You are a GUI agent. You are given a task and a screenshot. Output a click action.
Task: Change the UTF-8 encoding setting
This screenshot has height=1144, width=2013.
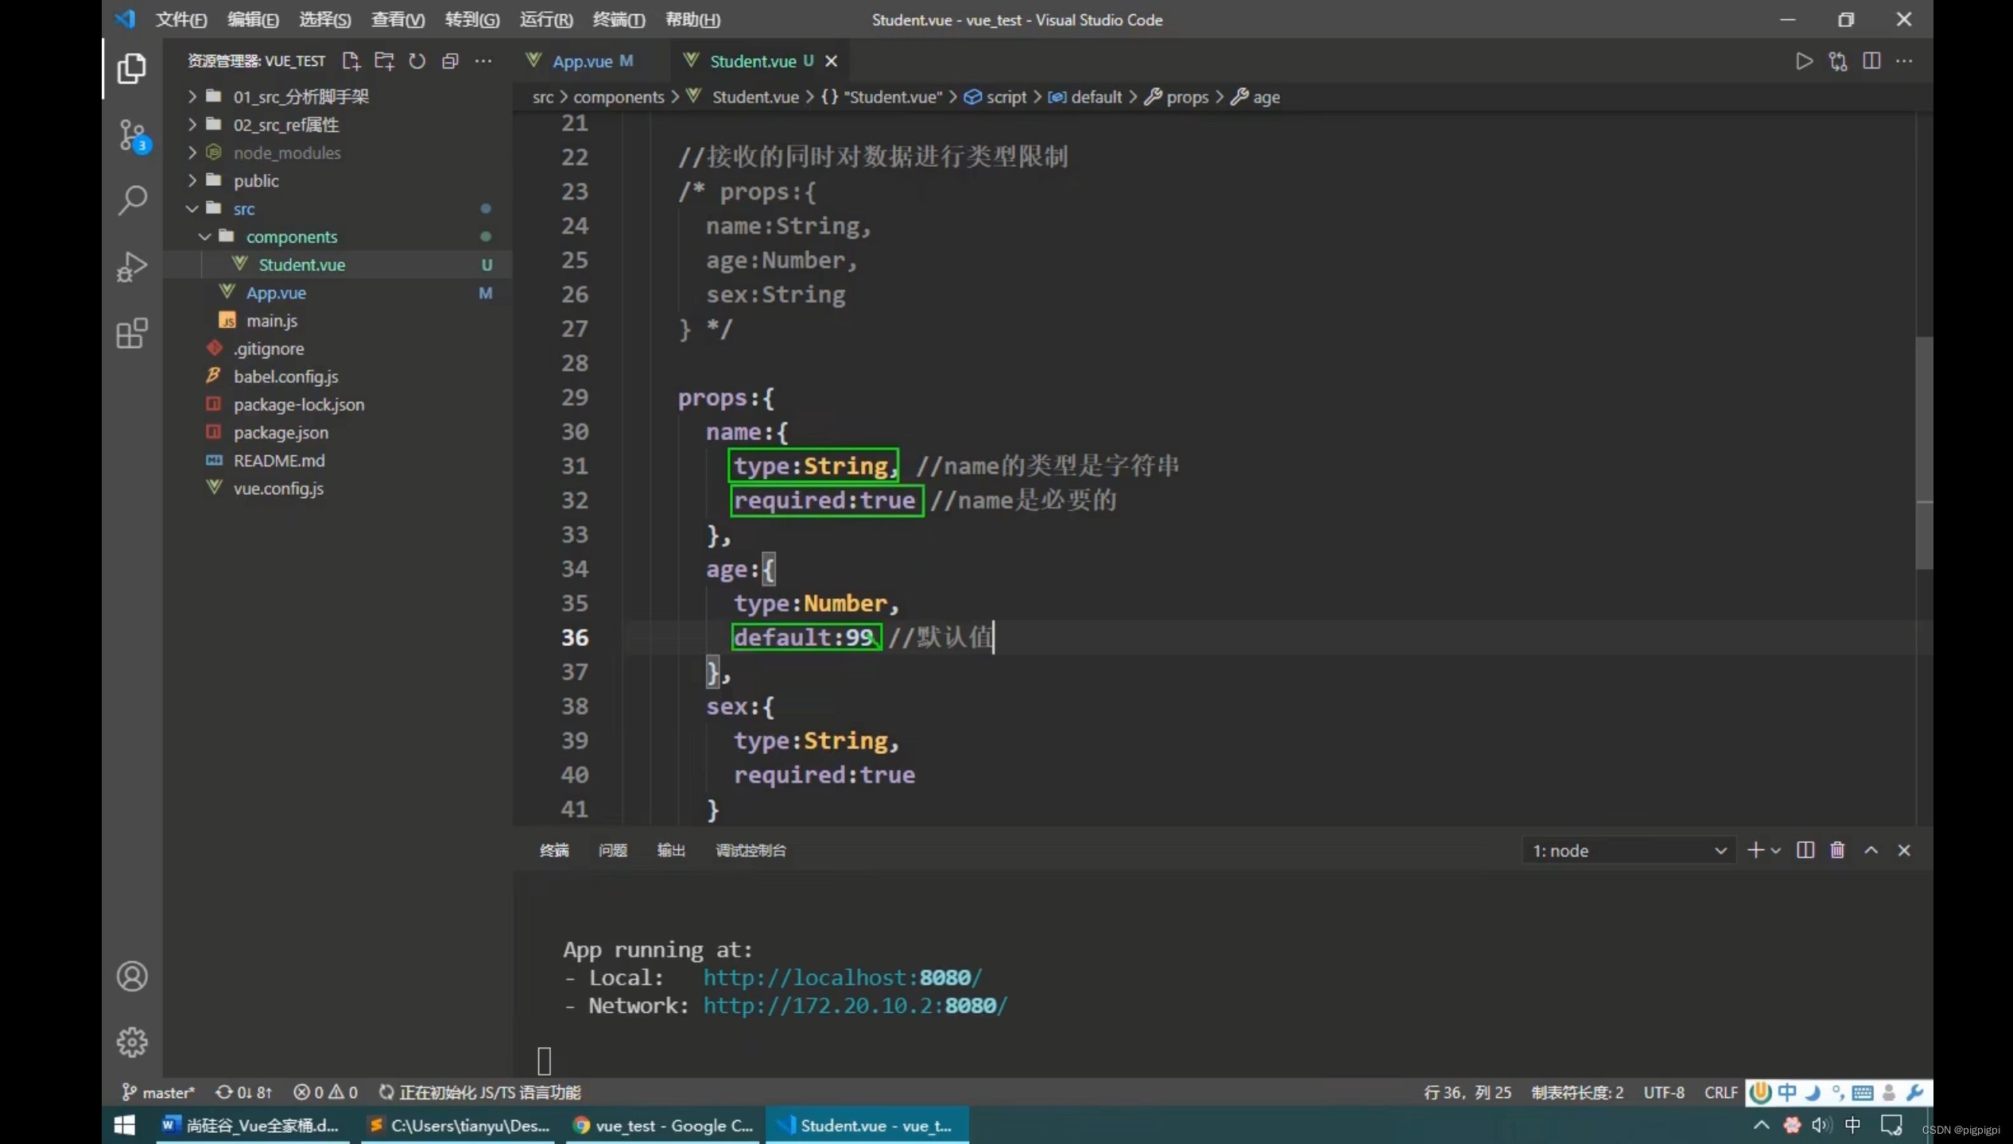pos(1664,1092)
